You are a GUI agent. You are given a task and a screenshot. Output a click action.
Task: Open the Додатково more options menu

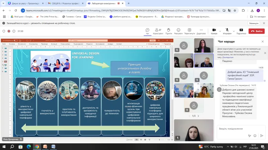click(201, 31)
